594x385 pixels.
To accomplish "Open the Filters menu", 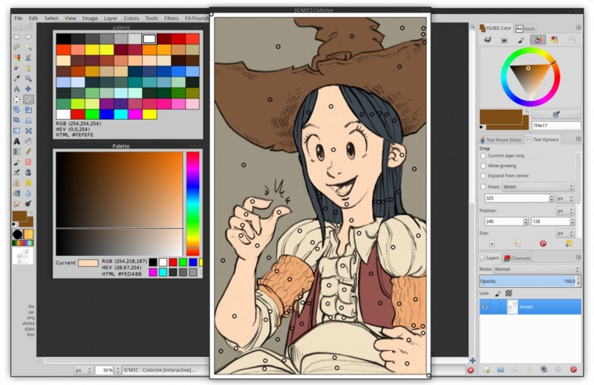I will pos(172,18).
